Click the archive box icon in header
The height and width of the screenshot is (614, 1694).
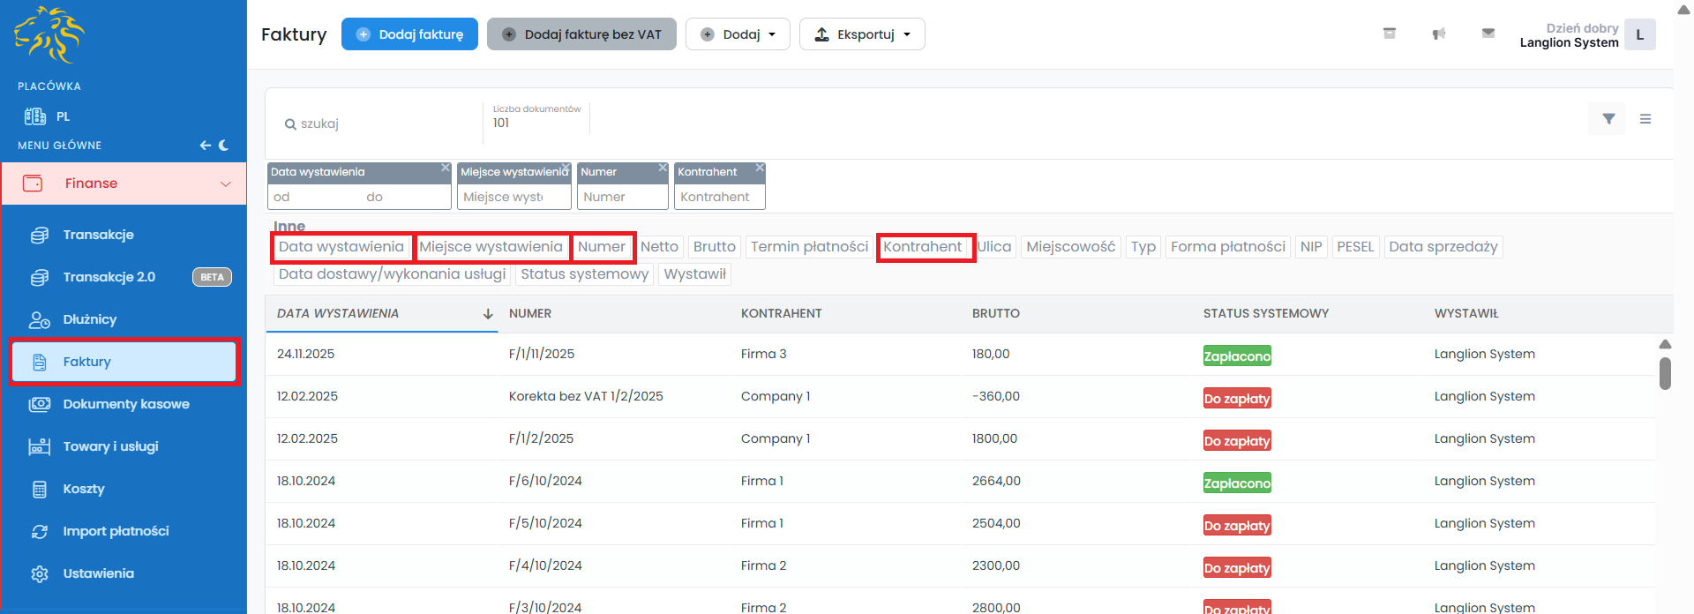click(1389, 34)
